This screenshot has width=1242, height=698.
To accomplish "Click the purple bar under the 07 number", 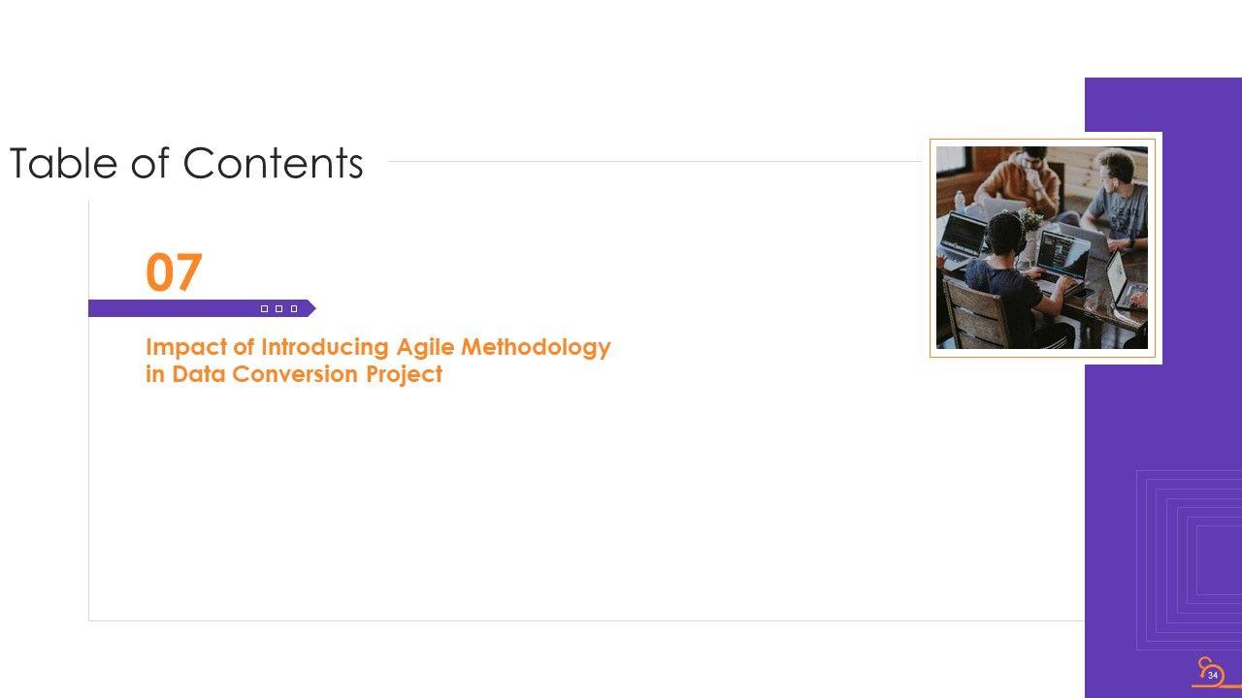I will pos(175,308).
